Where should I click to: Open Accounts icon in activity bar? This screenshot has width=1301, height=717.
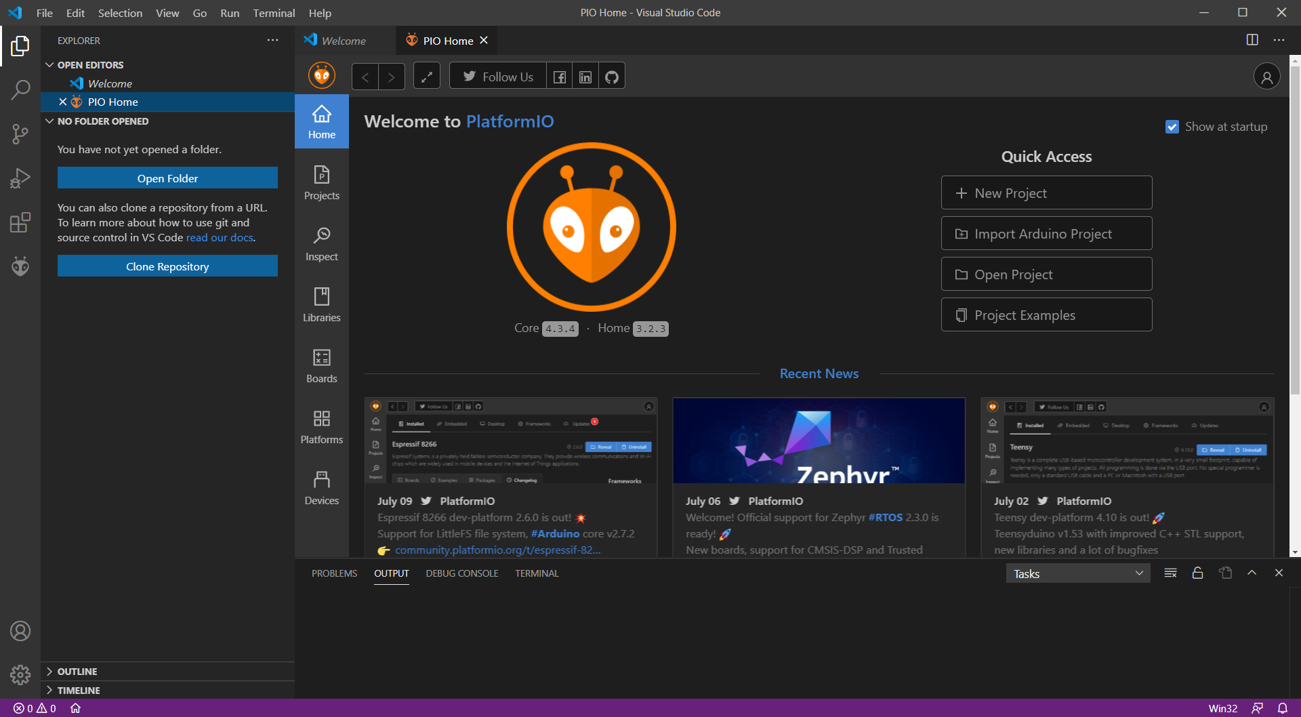tap(20, 631)
